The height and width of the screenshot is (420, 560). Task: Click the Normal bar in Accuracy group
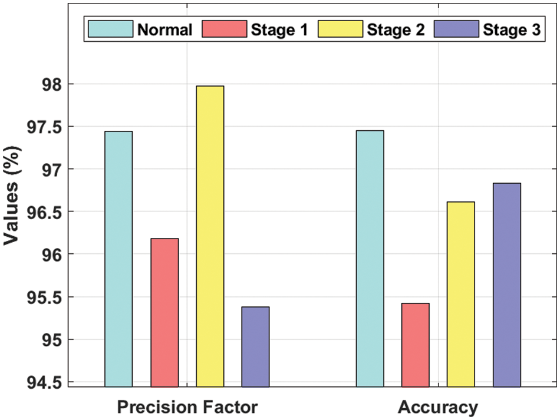[370, 259]
